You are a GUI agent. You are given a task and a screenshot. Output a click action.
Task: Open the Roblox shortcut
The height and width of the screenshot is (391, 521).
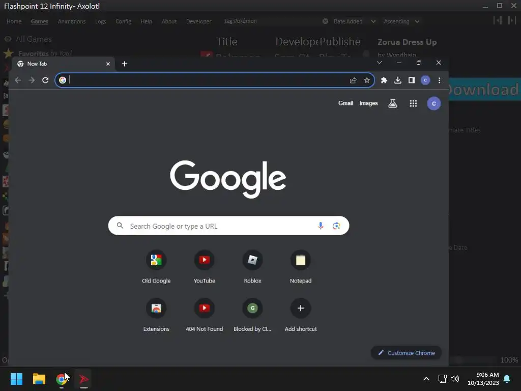pos(252,267)
